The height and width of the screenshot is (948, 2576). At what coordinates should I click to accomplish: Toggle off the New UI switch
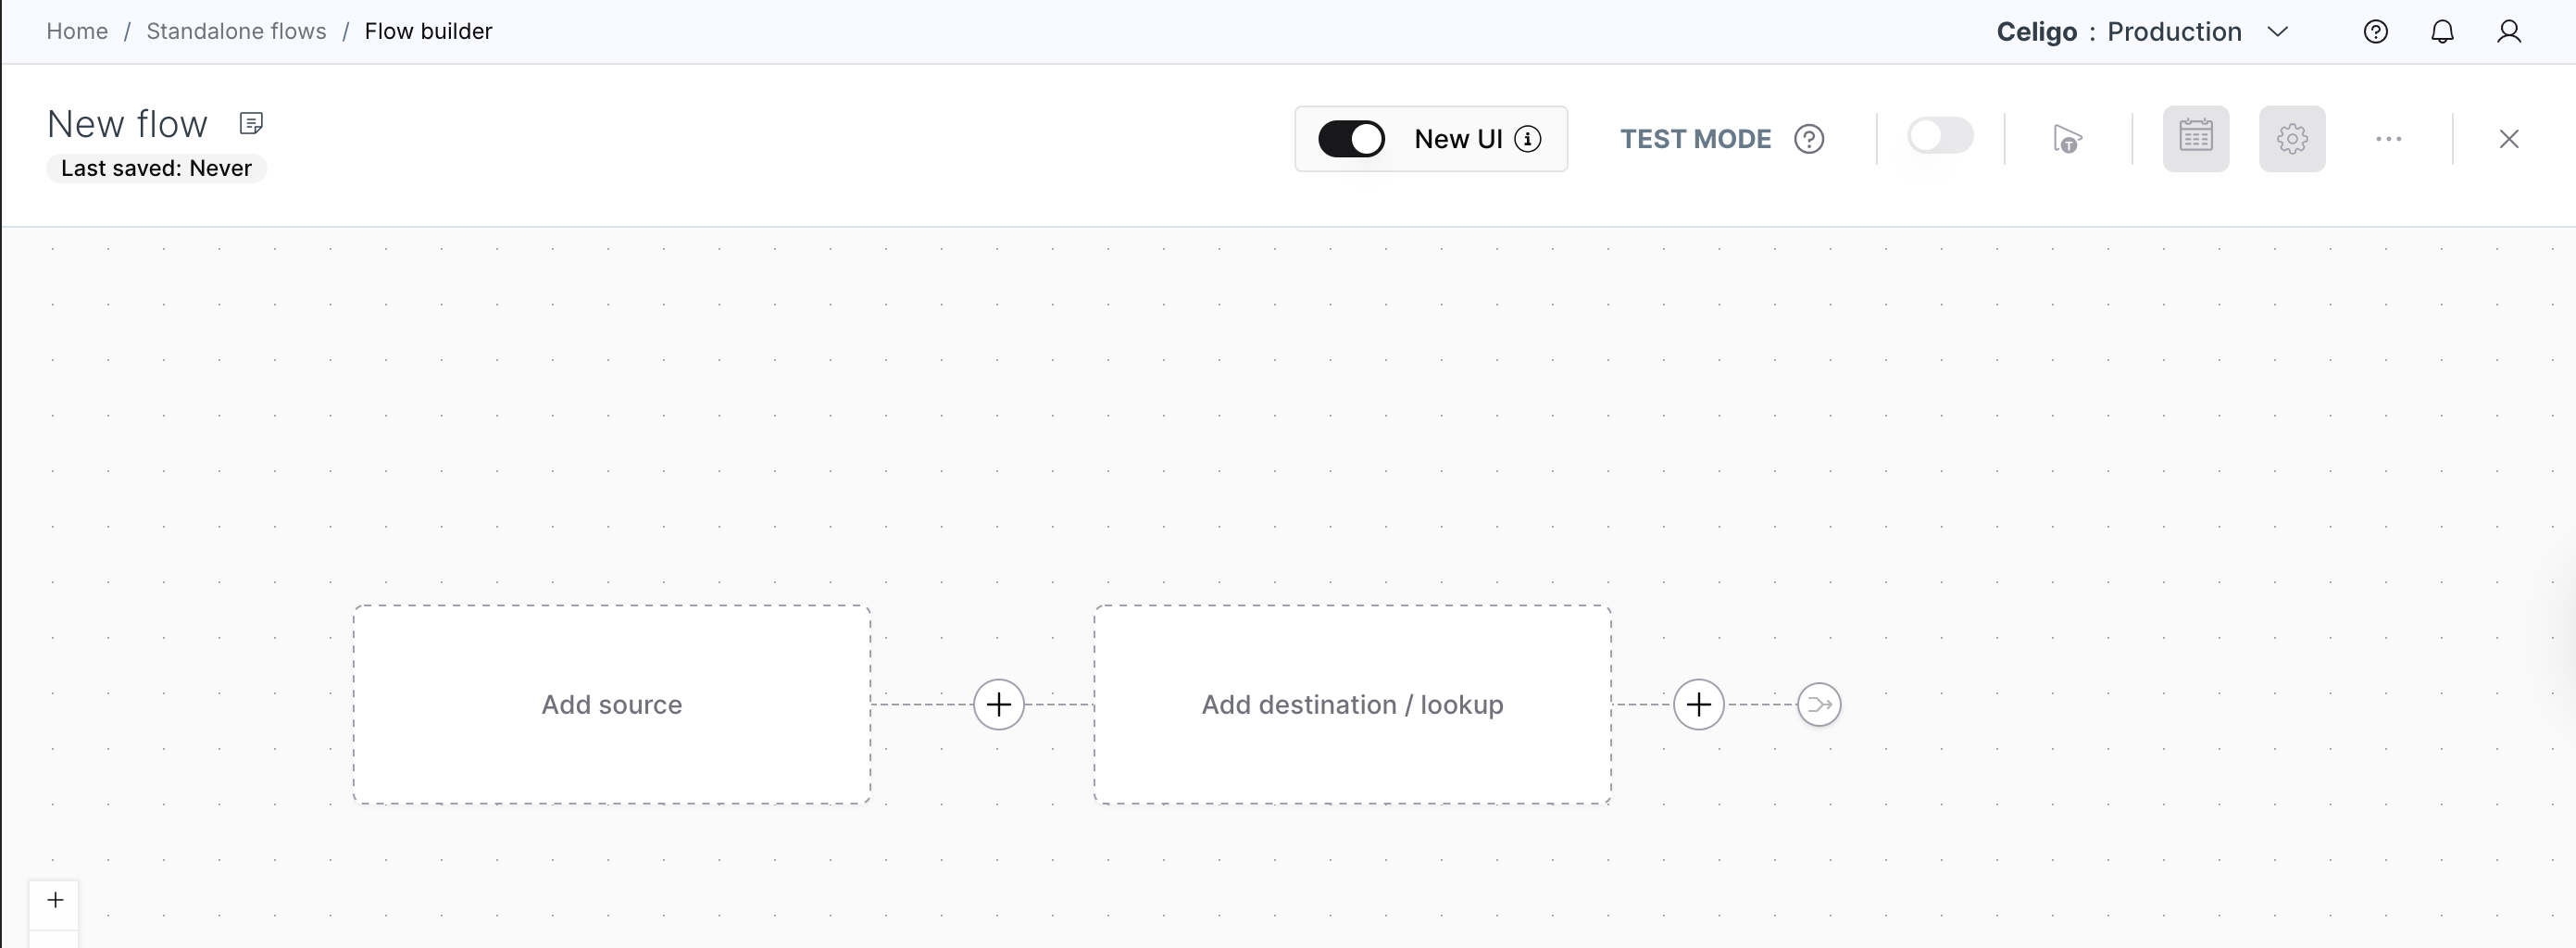pos(1352,138)
